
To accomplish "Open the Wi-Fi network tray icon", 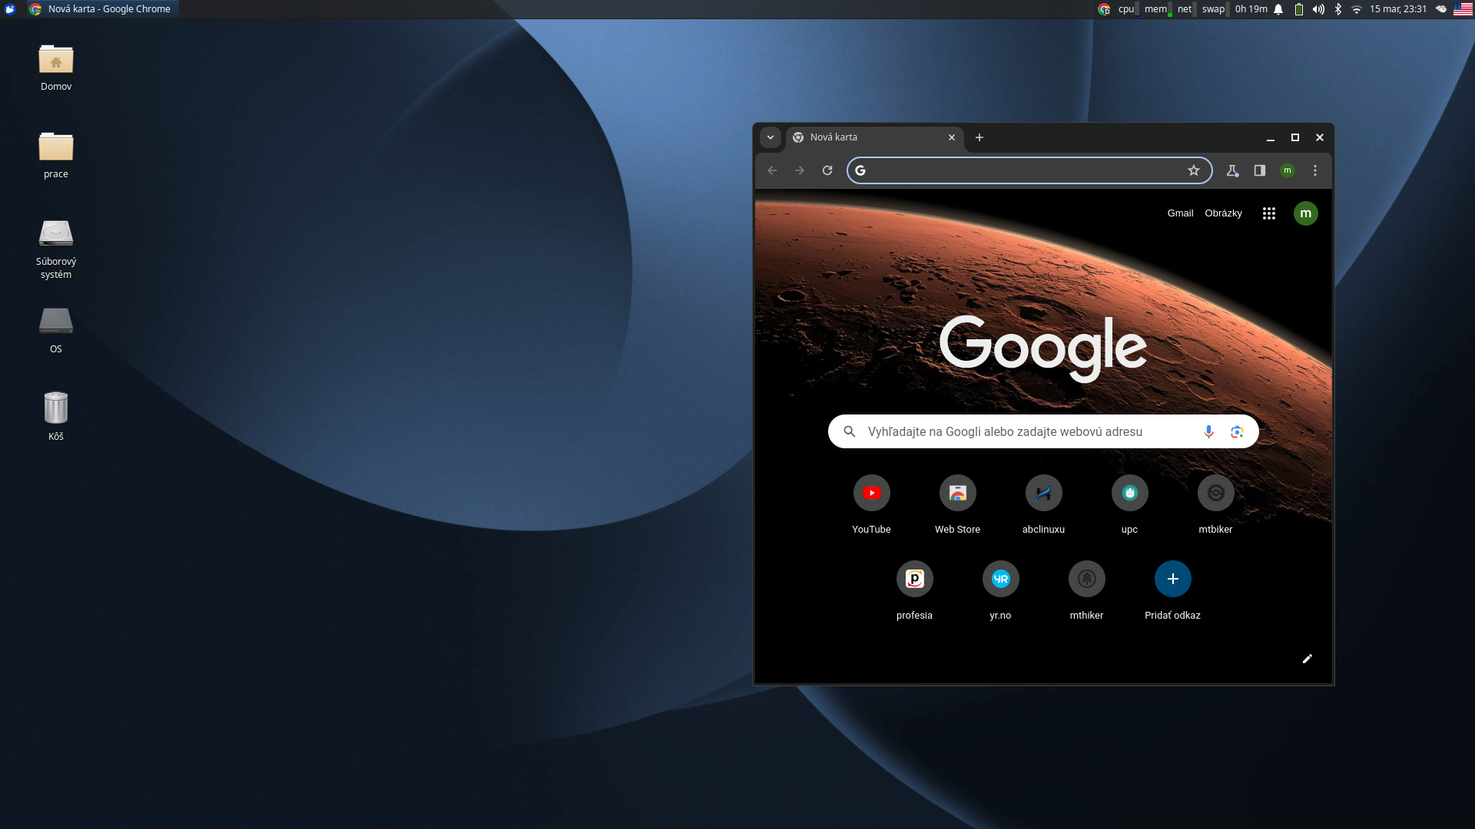I will tap(1357, 9).
